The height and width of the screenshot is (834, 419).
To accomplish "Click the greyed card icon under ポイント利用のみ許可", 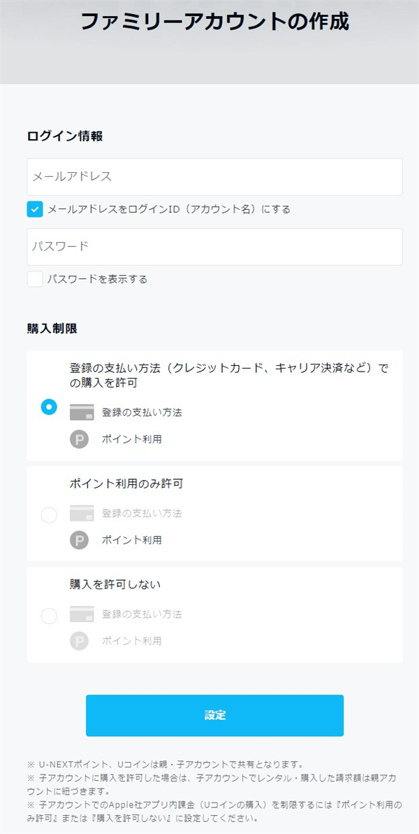I will click(82, 513).
